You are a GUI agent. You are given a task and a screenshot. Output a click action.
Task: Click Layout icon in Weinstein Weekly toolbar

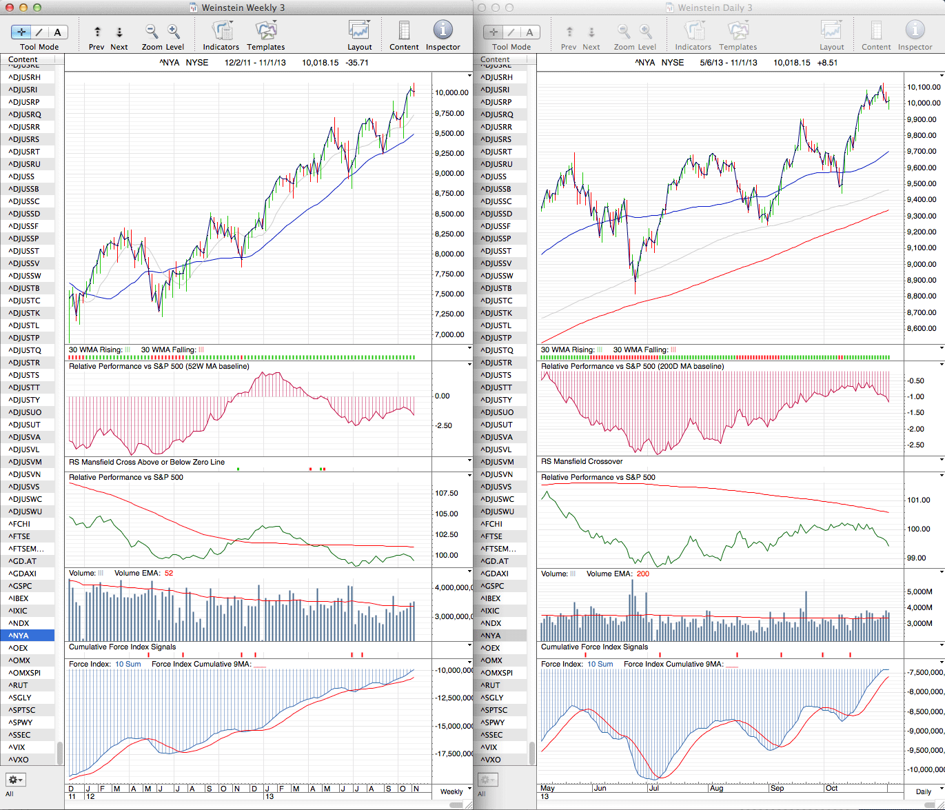[359, 31]
